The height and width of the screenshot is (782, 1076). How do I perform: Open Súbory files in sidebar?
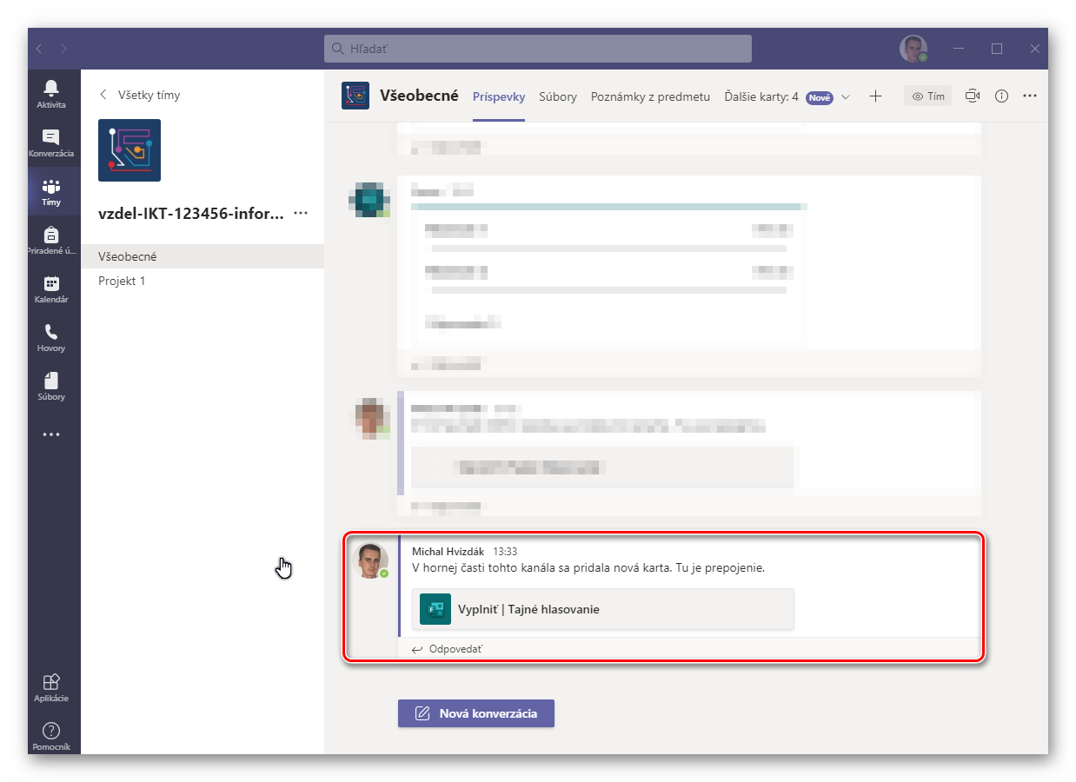tap(51, 385)
